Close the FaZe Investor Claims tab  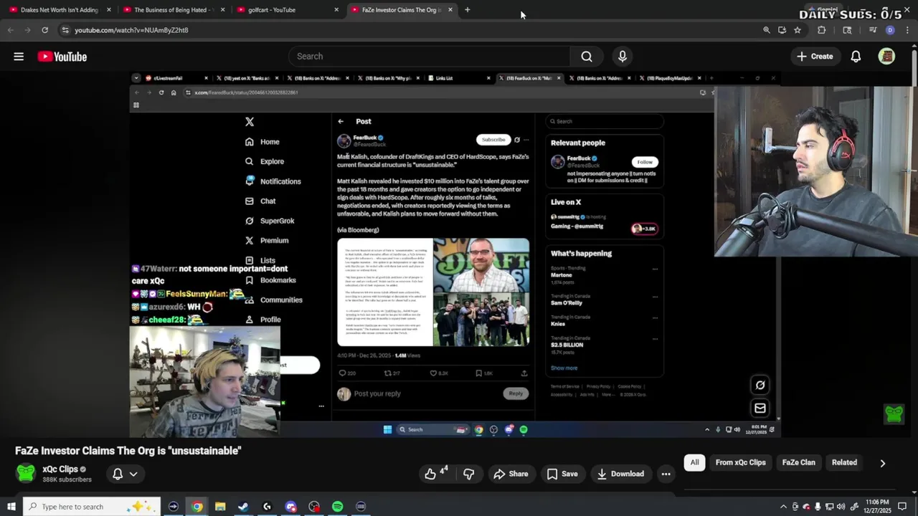450,10
